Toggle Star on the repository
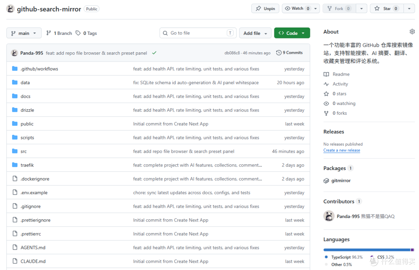Screen dimensions: 419x270 pyautogui.click(x=387, y=9)
